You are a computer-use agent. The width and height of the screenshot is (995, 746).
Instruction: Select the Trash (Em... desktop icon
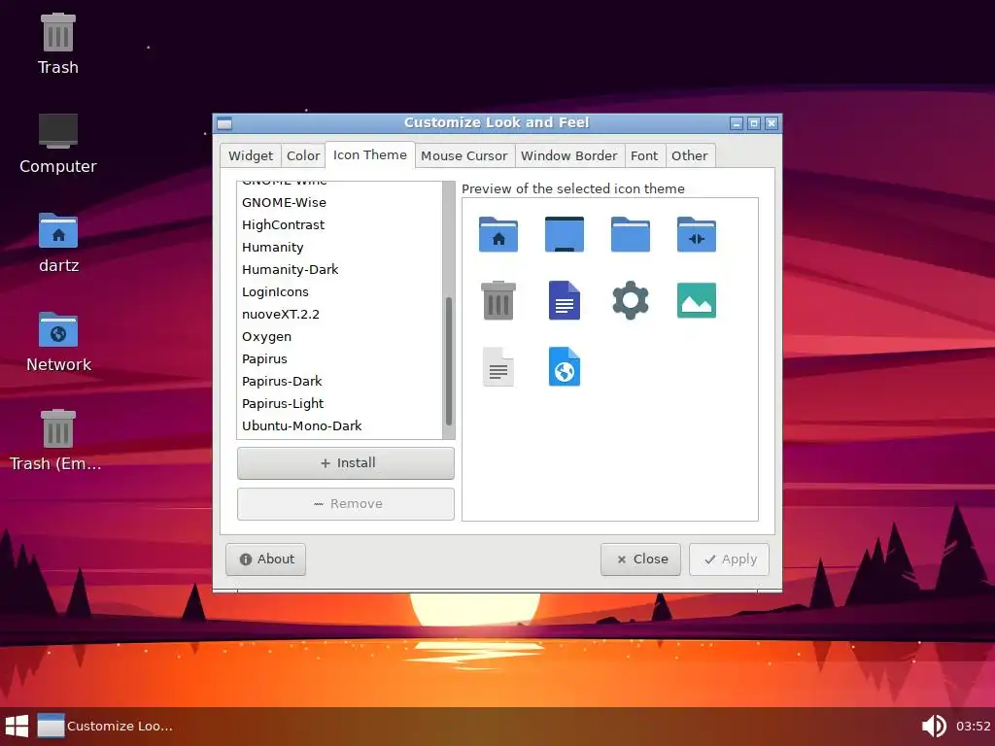(x=55, y=442)
